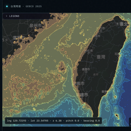Click the cyan status dot in header
The width and height of the screenshot is (131, 131).
point(7,6)
